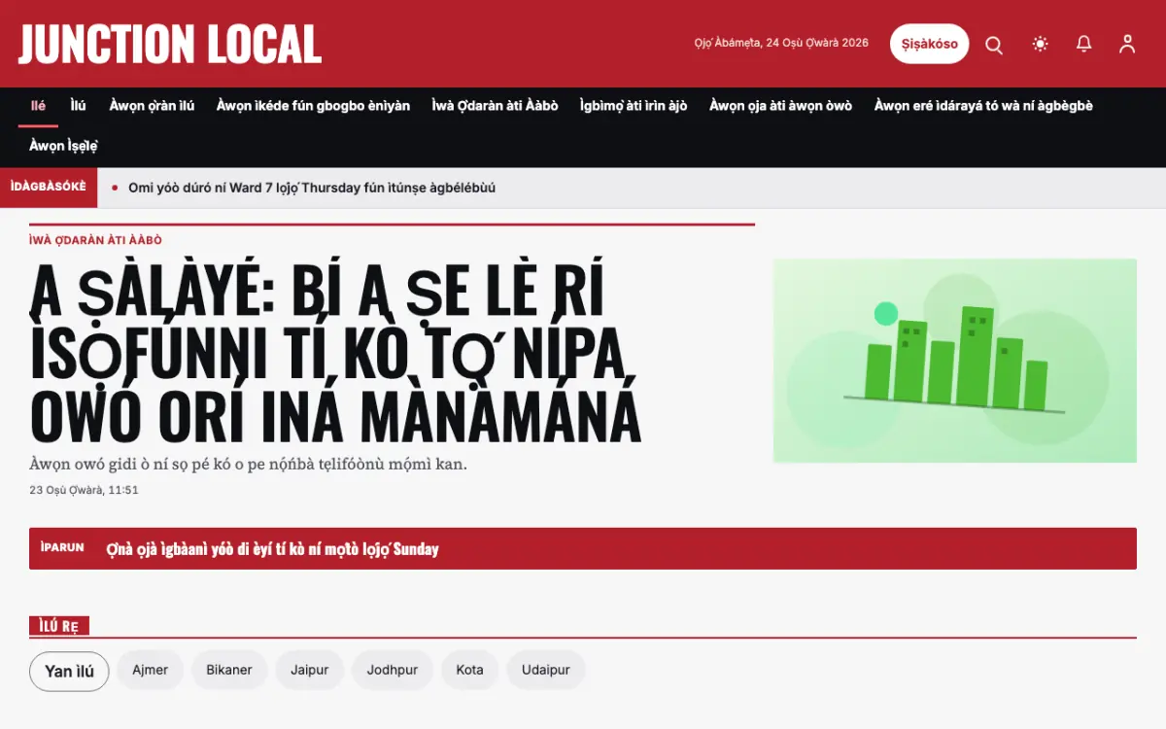Select the Ajmer city chip
This screenshot has height=729, width=1166.
(x=151, y=671)
